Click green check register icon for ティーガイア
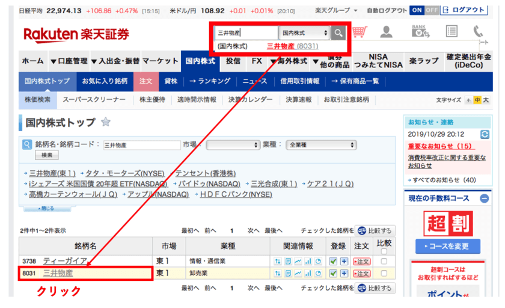The width and height of the screenshot is (505, 308). tap(333, 261)
